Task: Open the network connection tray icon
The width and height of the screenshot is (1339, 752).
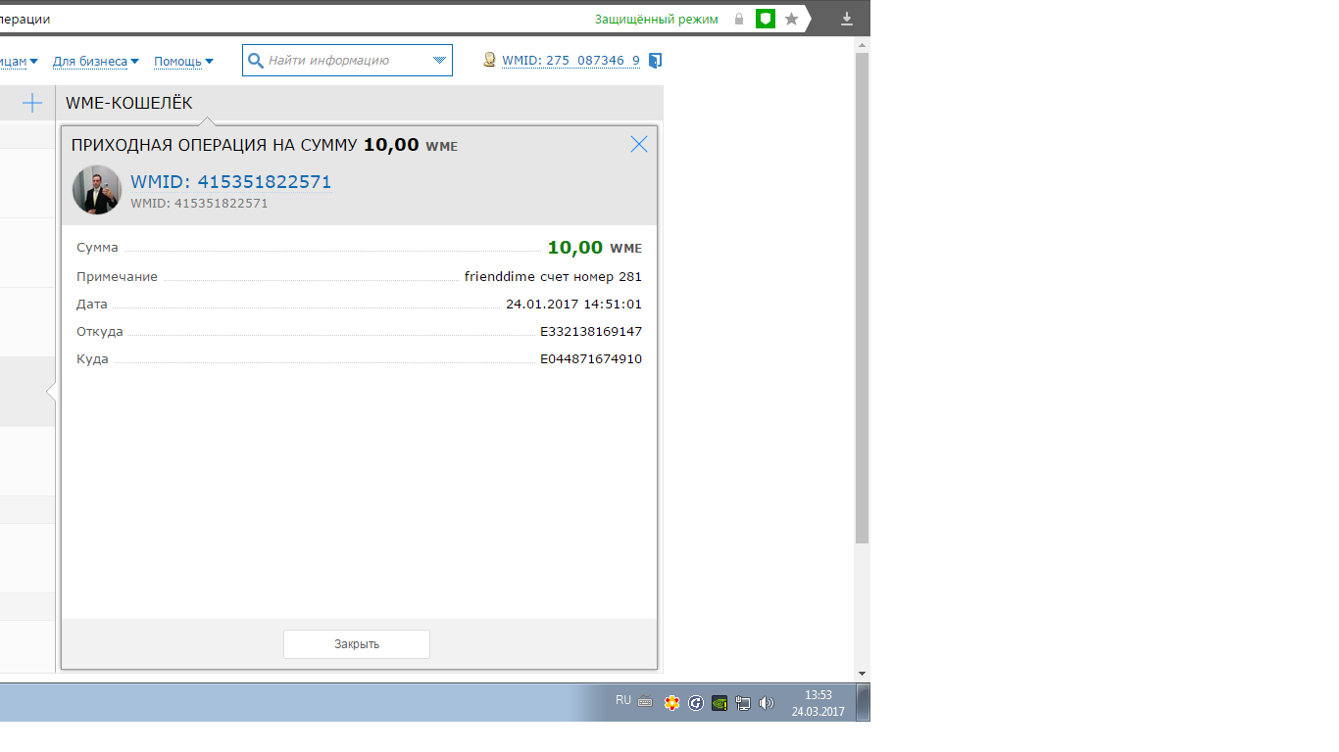Action: (743, 702)
